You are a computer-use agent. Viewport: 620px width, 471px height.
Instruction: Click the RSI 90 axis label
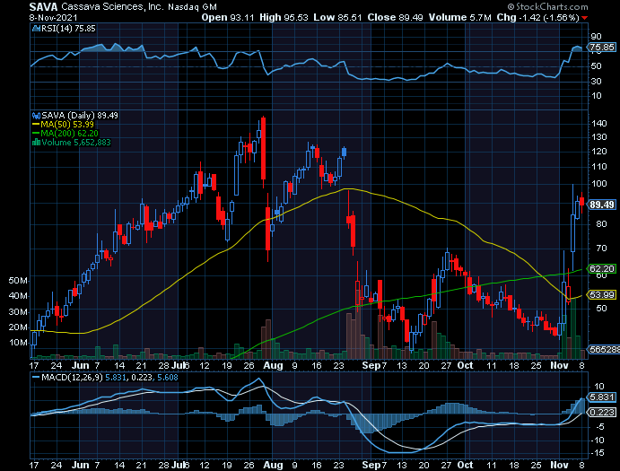(x=596, y=37)
